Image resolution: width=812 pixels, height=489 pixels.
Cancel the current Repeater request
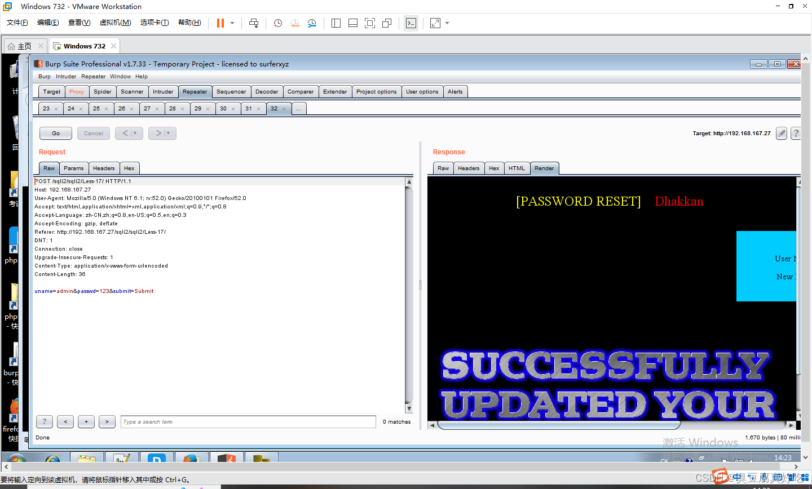[93, 133]
